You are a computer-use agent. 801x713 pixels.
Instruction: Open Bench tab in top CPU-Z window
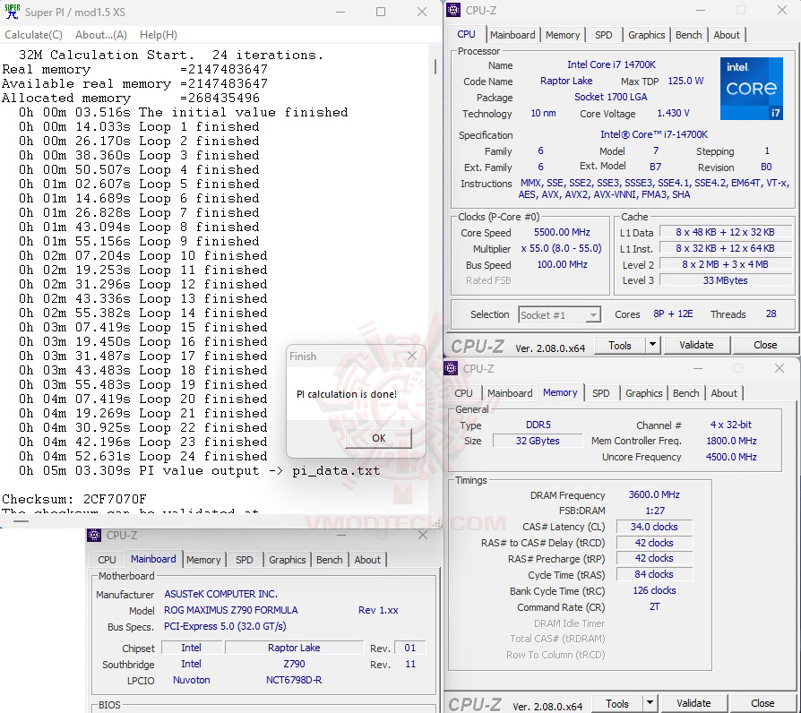(689, 35)
